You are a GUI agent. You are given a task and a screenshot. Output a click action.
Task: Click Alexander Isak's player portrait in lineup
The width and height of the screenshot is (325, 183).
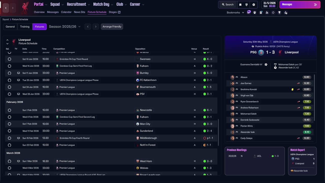tap(232, 132)
